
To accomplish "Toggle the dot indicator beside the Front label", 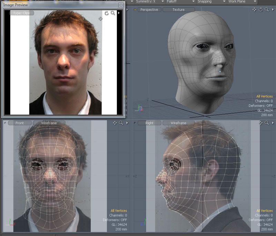I will (x=5, y=123).
